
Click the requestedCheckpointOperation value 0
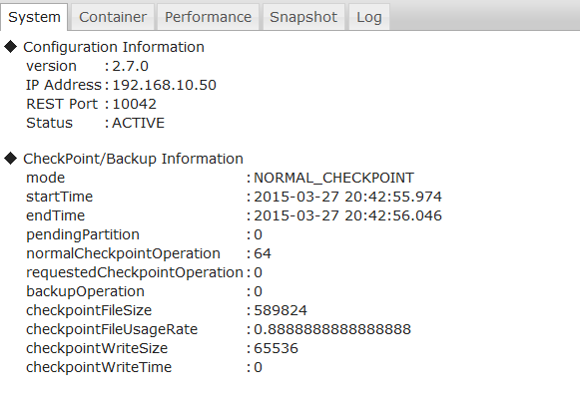point(258,272)
